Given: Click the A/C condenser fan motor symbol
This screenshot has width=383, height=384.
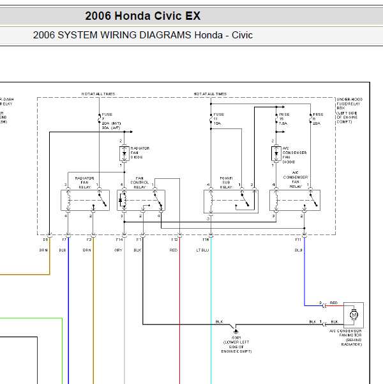Looking at the screenshot, I should click(354, 315).
